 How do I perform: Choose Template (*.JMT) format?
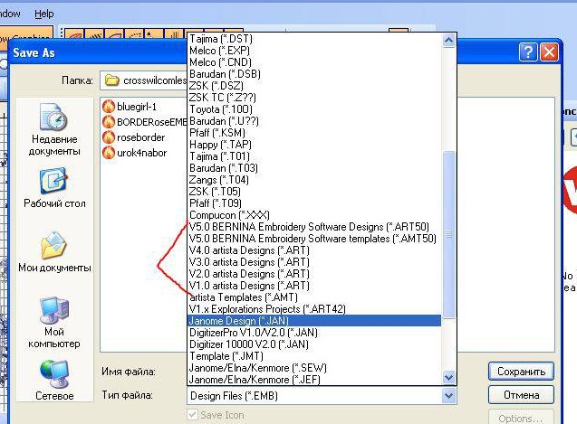point(314,356)
